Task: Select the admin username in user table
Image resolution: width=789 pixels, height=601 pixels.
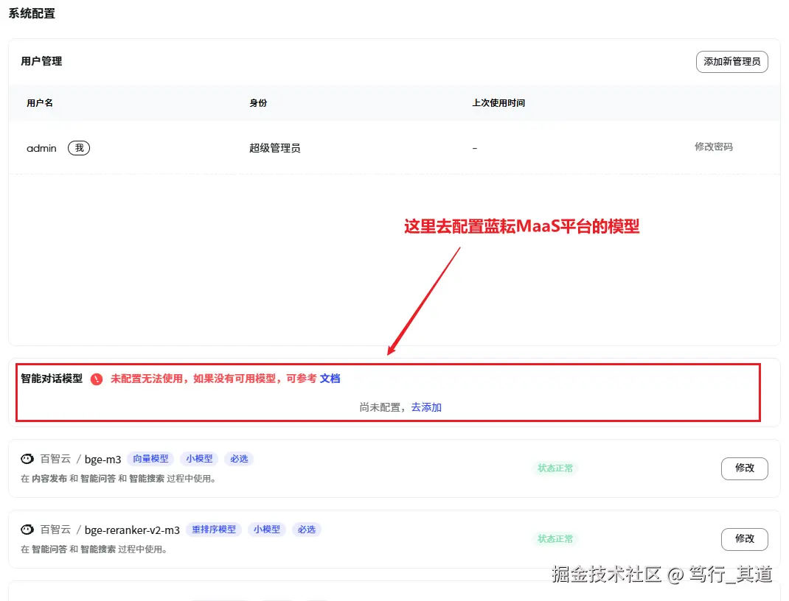Action: (41, 147)
